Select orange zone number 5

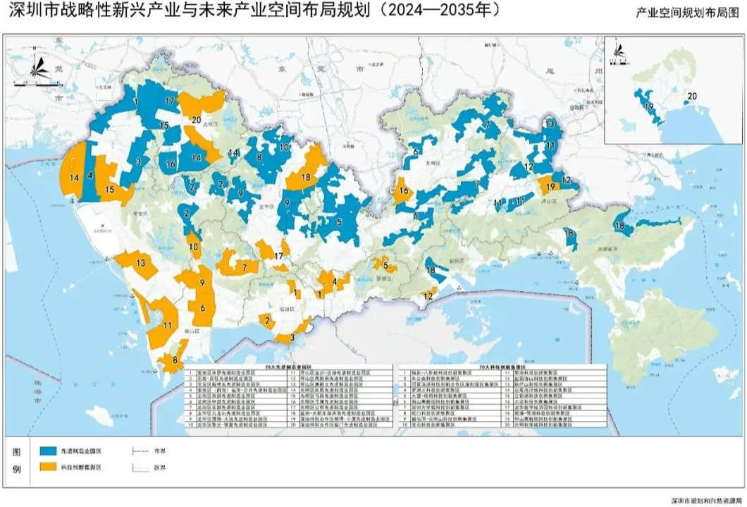click(386, 266)
